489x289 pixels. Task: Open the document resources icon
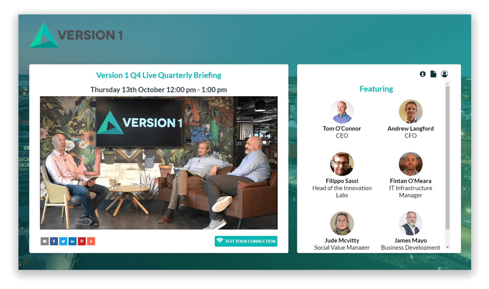433,74
